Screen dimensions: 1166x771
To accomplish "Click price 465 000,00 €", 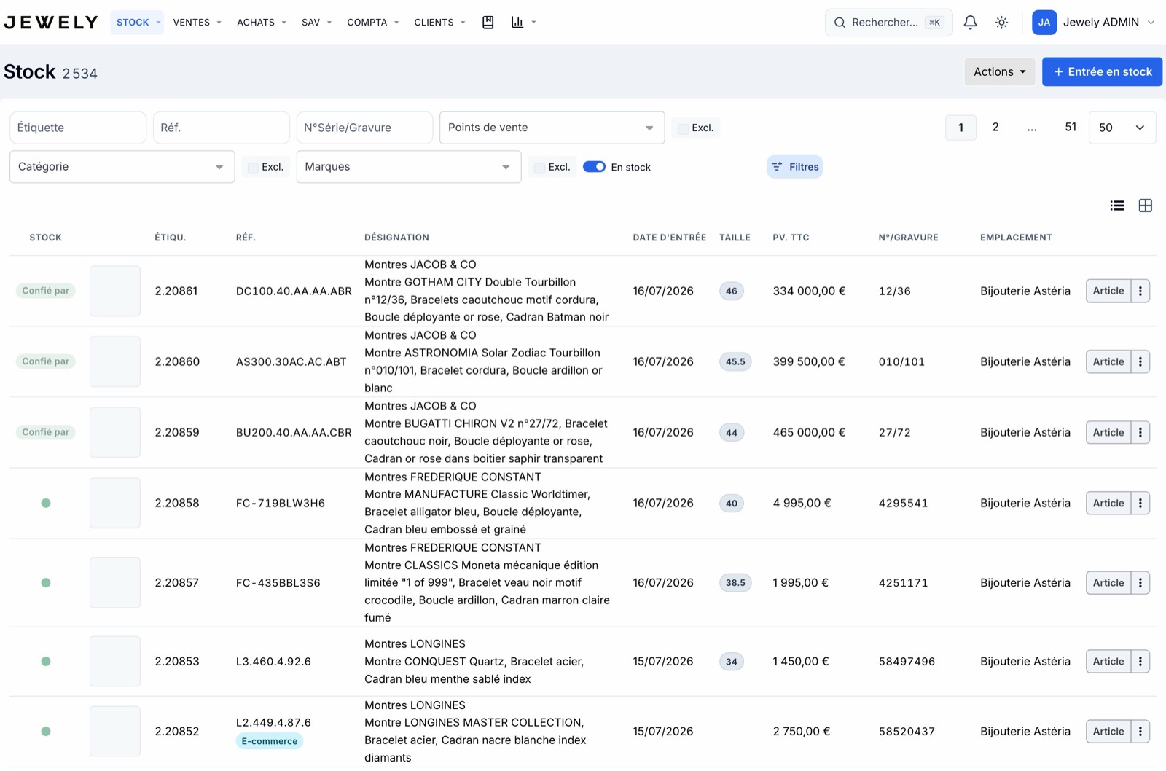I will pyautogui.click(x=809, y=432).
